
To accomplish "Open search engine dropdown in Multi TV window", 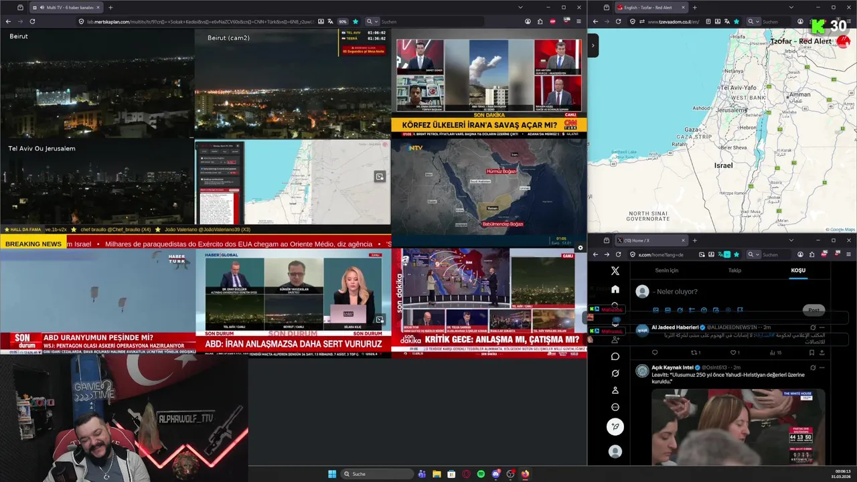I will (x=372, y=21).
